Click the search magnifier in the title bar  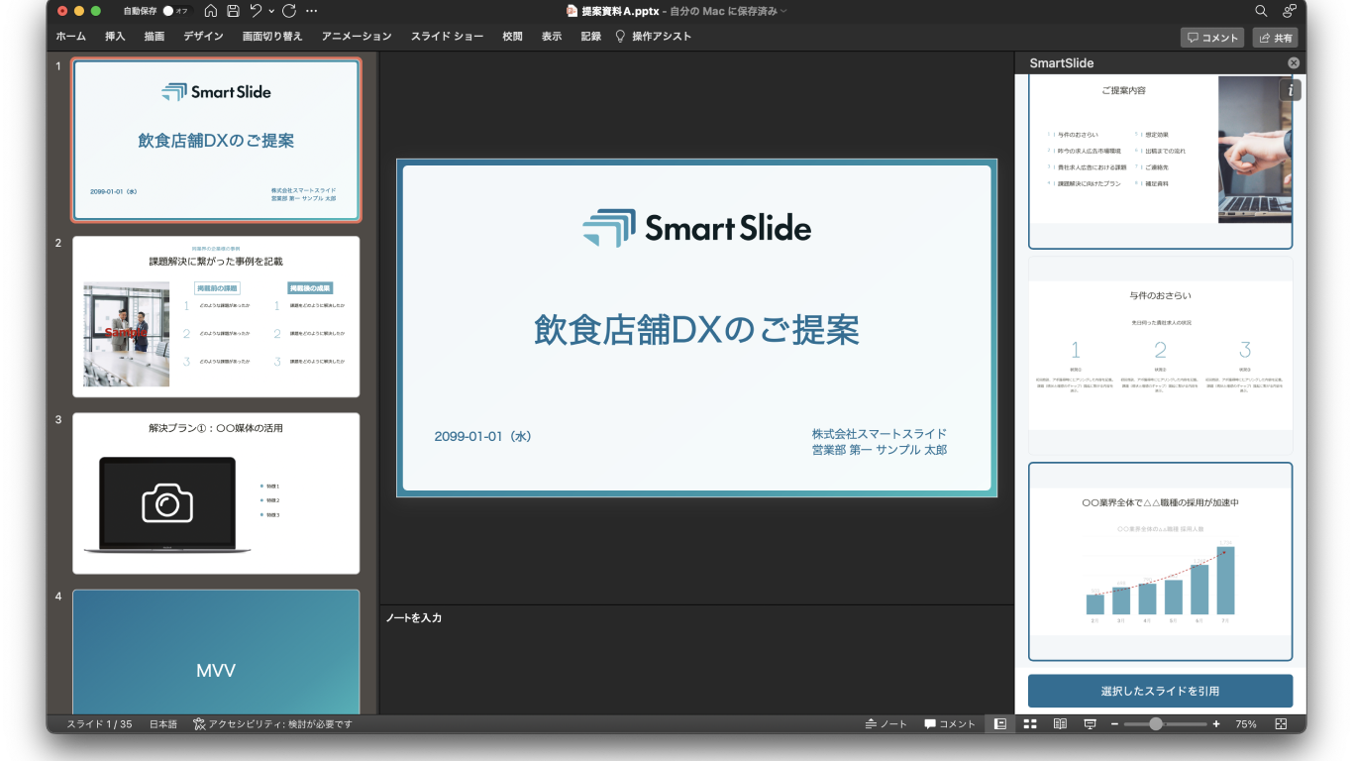click(x=1261, y=11)
